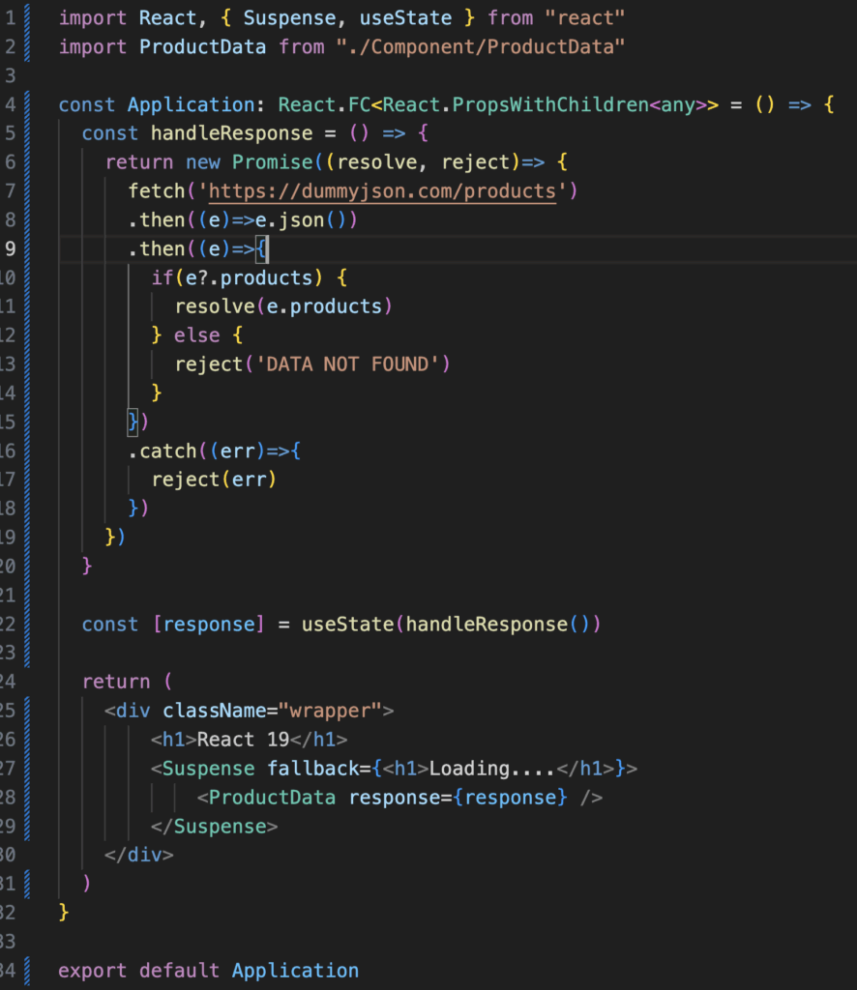Click the Loading.... fallback text
The width and height of the screenshot is (857, 990).
tap(492, 769)
